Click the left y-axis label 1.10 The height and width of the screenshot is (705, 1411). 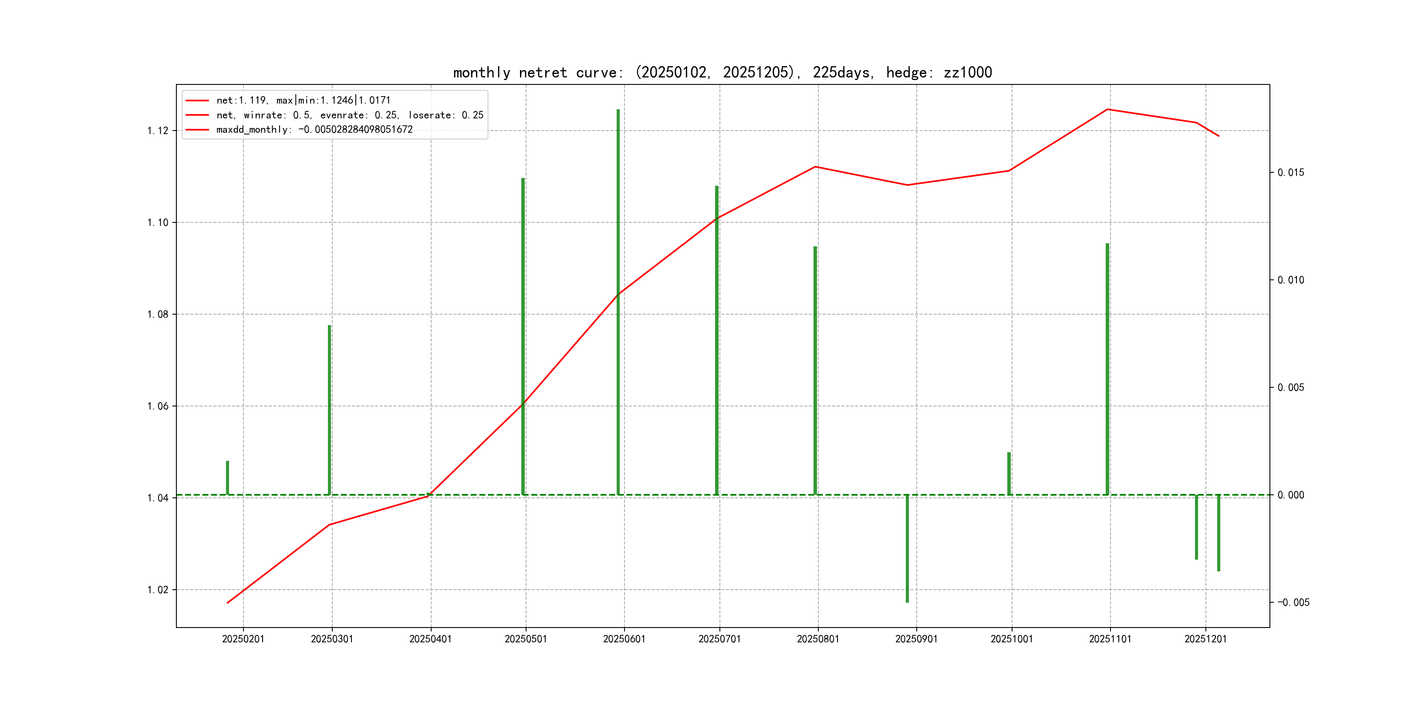pyautogui.click(x=158, y=222)
